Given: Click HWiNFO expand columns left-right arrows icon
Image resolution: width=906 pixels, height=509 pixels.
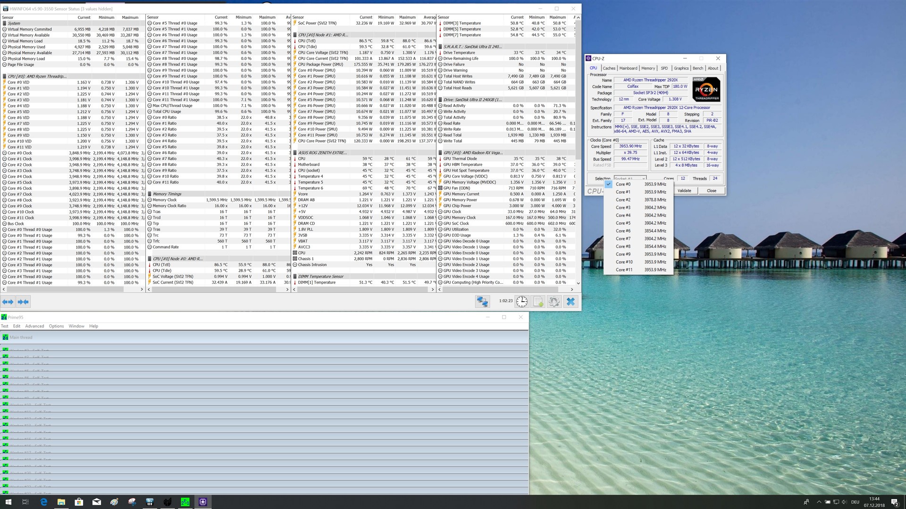Looking at the screenshot, I should click(x=8, y=302).
